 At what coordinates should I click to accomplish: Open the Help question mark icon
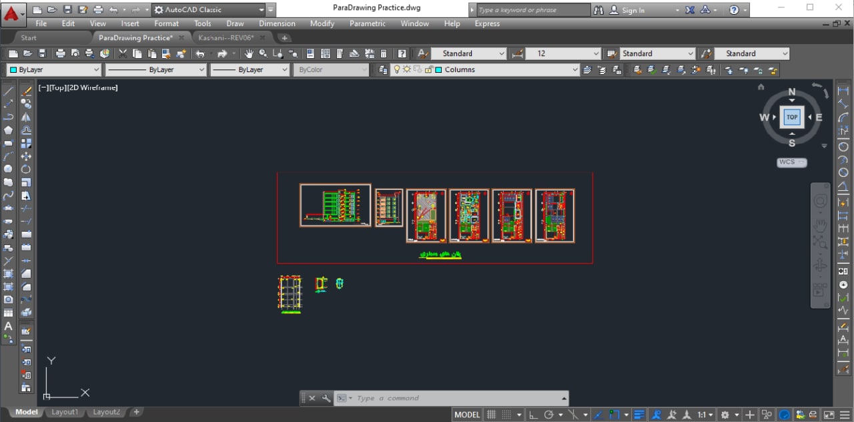pos(402,53)
